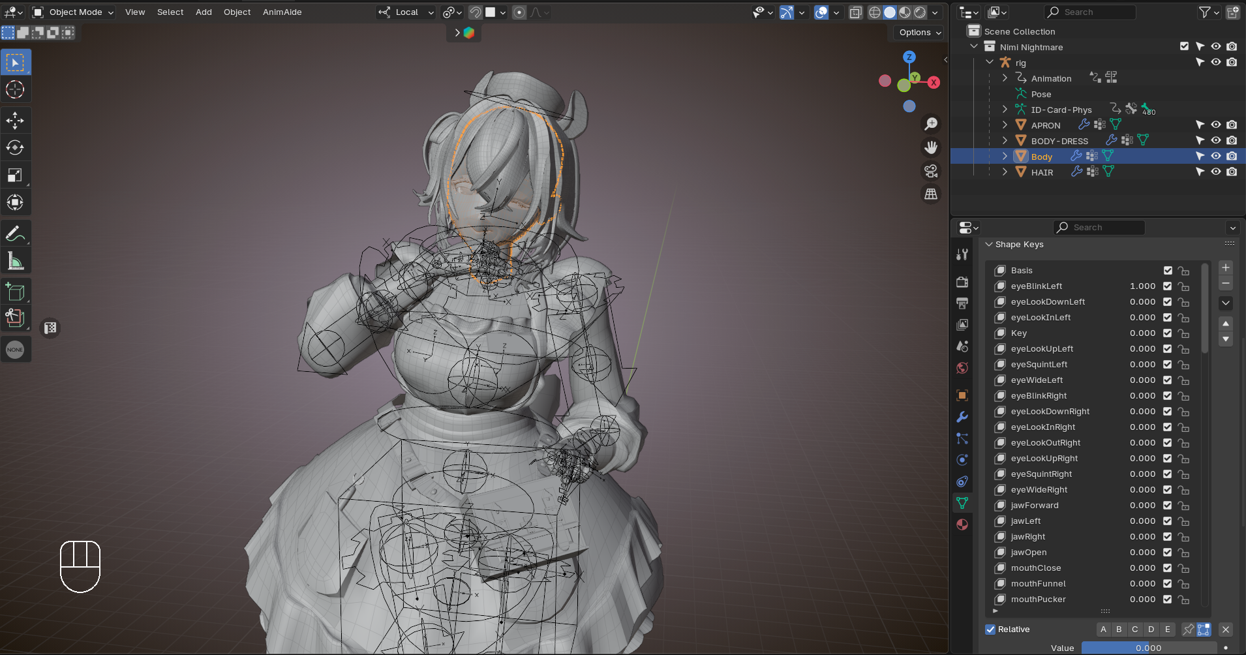Click the outliner Search field

(x=1089, y=12)
